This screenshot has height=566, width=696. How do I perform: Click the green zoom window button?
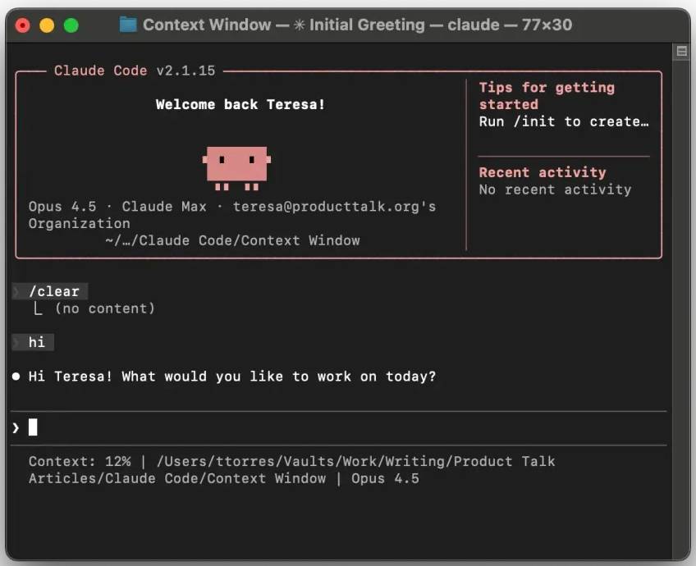pos(71,25)
